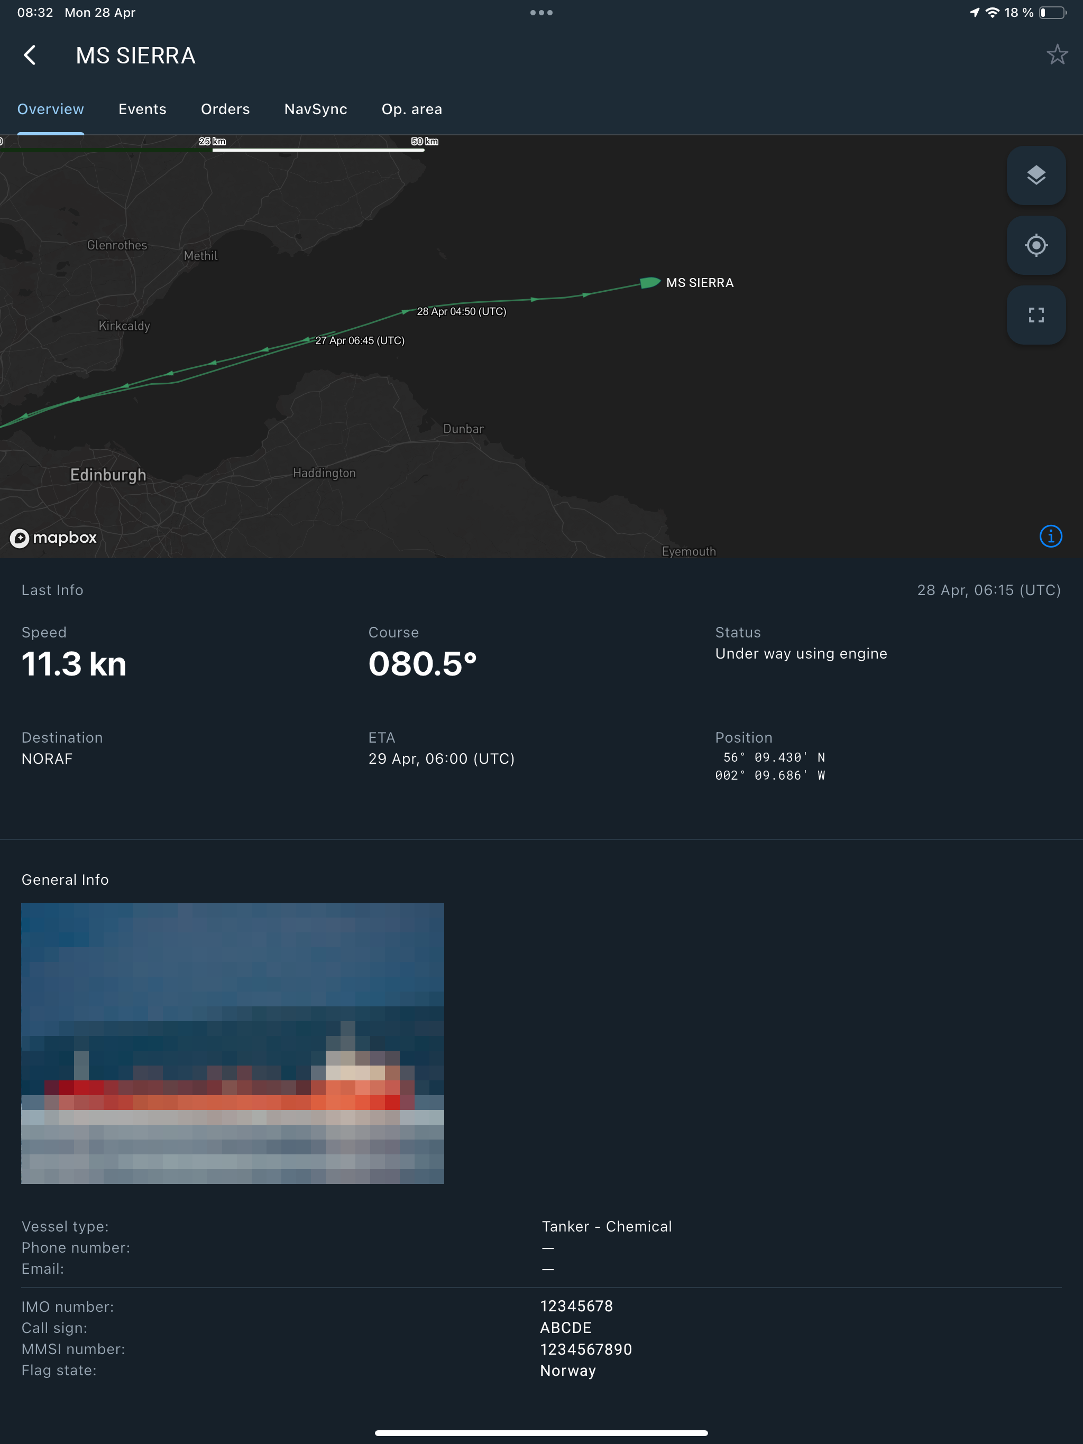Tap the Methil map label
This screenshot has height=1444, width=1083.
coord(200,256)
